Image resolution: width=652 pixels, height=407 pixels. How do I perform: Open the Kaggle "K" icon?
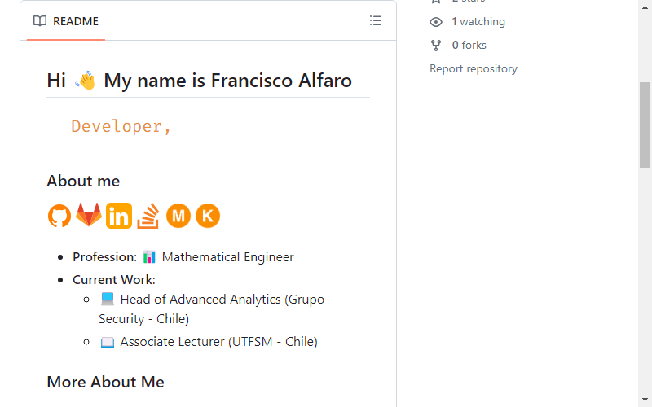208,216
